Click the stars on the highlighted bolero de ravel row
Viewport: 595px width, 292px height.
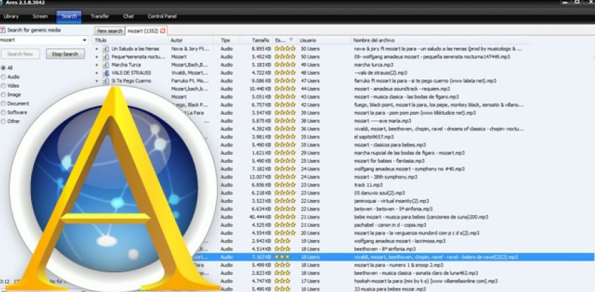[282, 257]
